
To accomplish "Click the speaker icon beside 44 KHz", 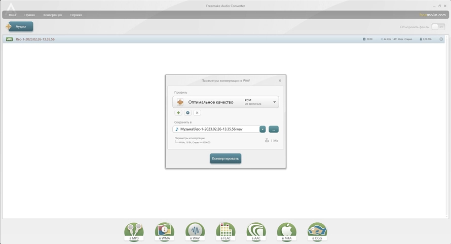I will 382,39.
